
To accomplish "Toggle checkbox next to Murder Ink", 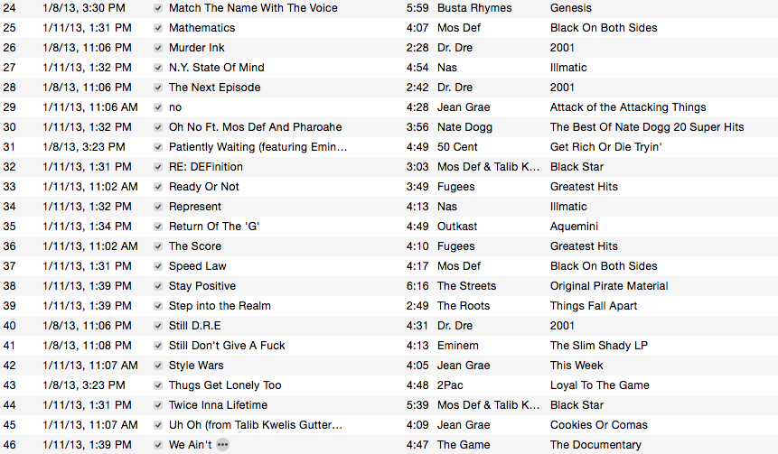I will click(x=158, y=48).
